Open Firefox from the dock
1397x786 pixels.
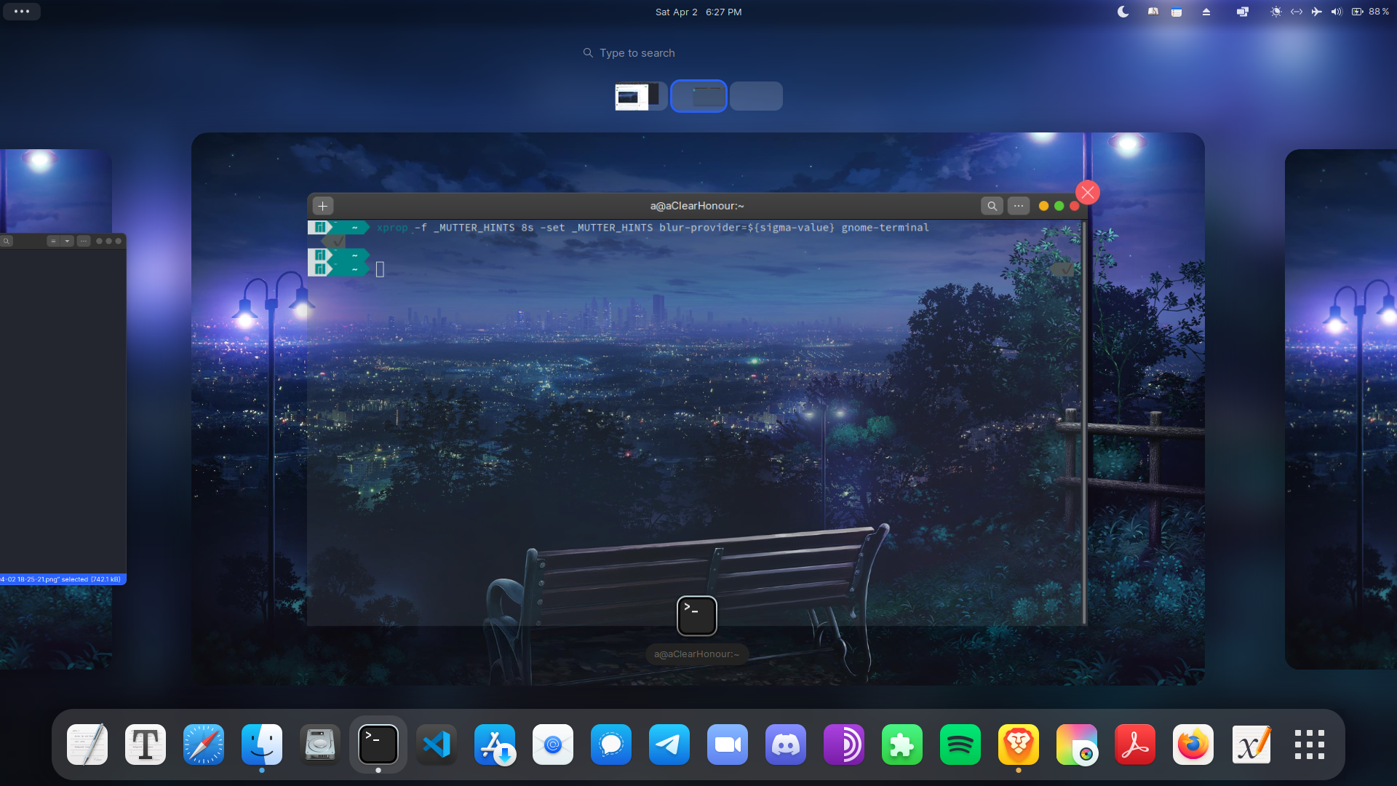coord(1193,745)
